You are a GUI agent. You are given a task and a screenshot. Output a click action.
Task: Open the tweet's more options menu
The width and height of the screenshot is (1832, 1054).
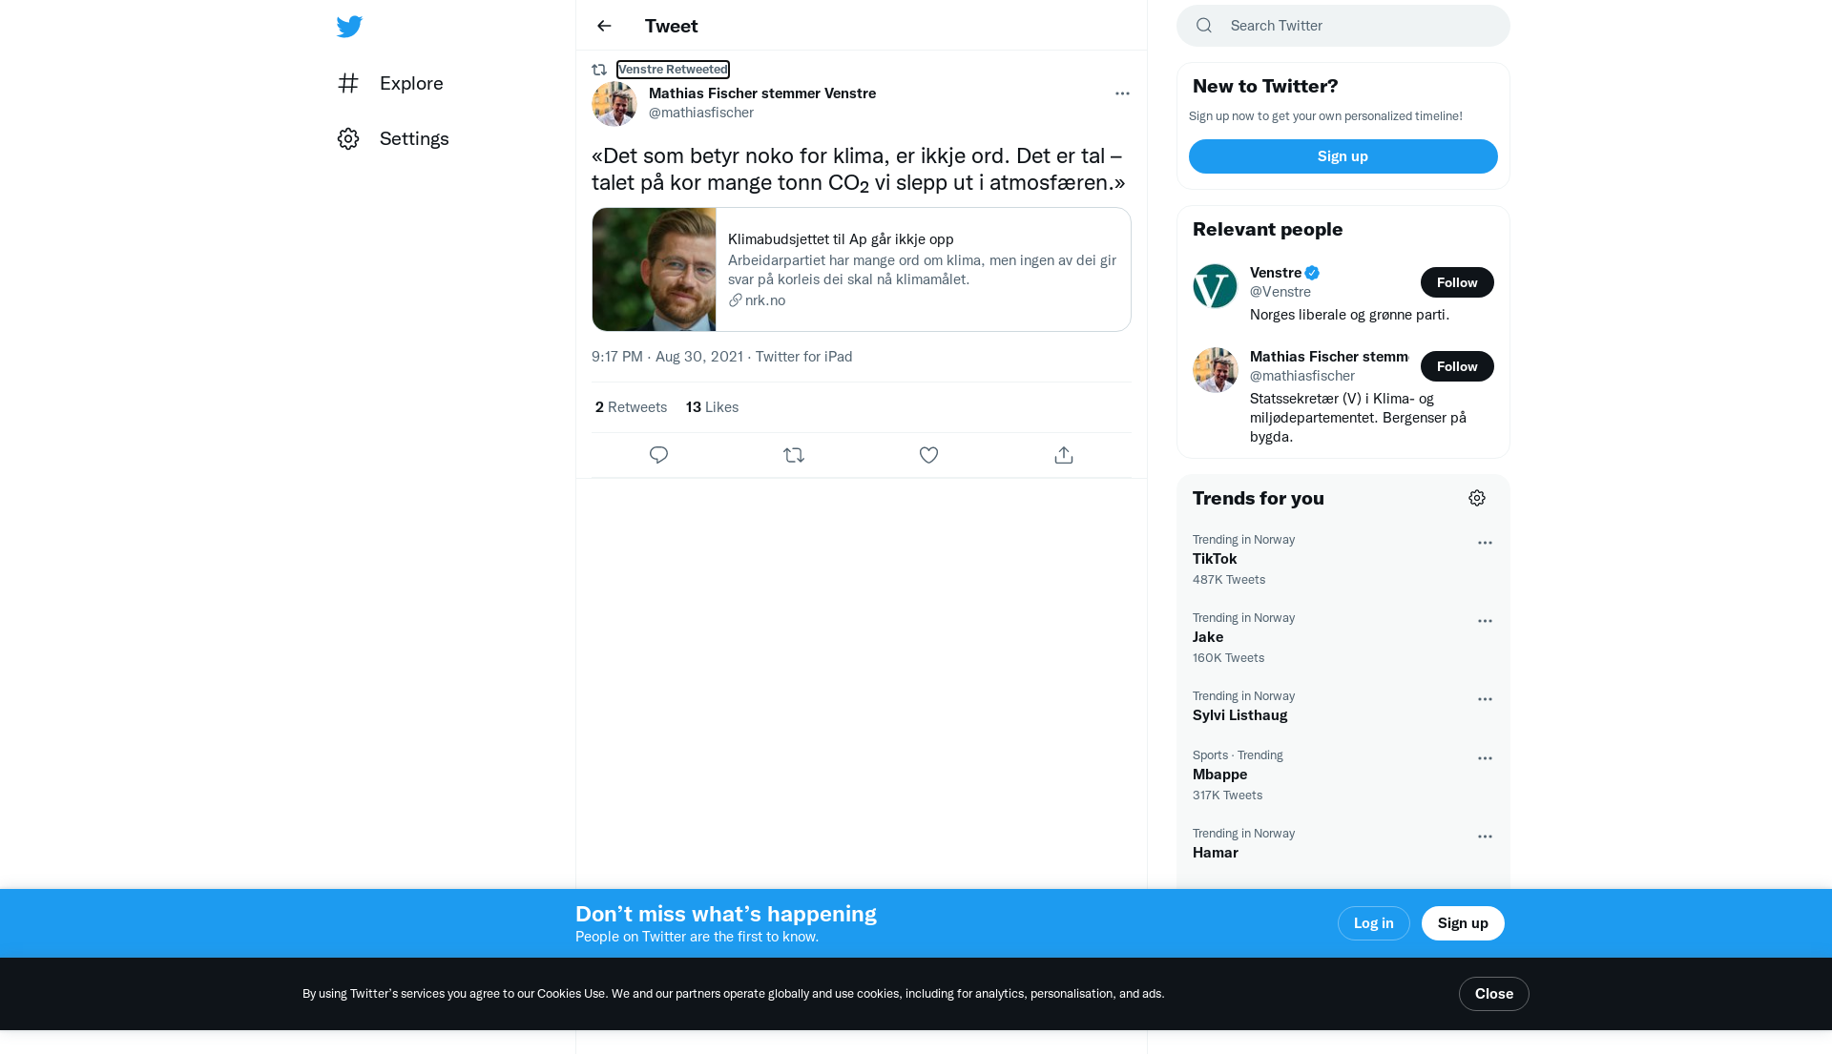[x=1122, y=93]
